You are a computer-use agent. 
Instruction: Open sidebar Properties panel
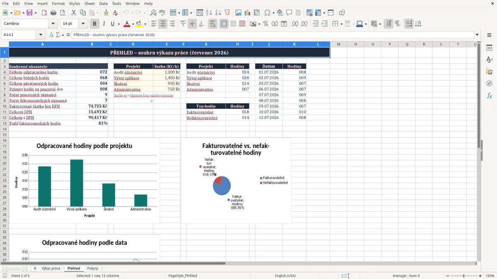pos(489,48)
